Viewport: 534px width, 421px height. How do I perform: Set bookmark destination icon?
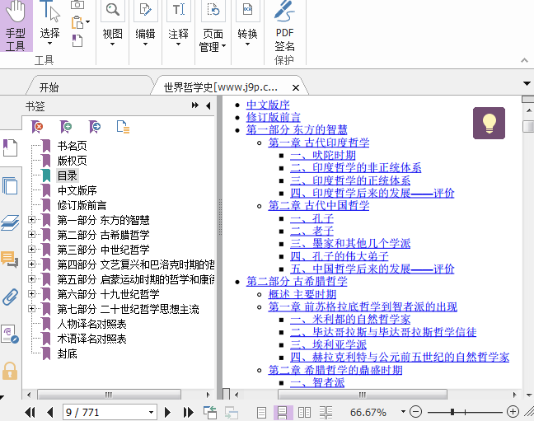[x=95, y=127]
